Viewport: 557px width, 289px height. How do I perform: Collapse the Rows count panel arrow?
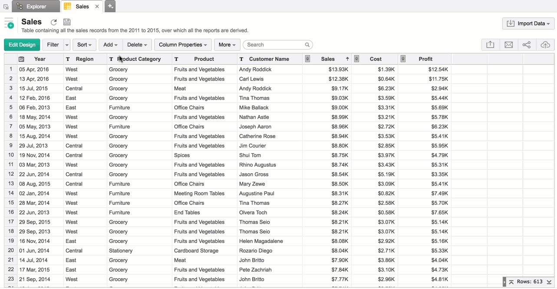pos(504,282)
